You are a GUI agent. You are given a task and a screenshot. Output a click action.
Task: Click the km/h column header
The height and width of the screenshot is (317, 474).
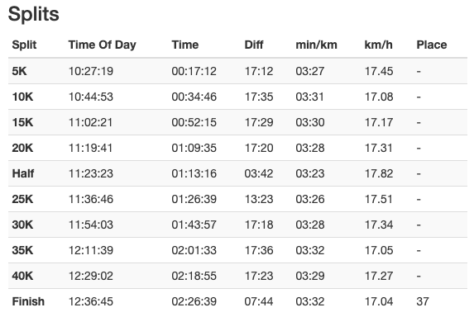pos(379,45)
